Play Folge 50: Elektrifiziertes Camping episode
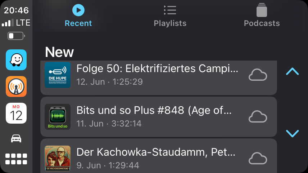 (157, 75)
